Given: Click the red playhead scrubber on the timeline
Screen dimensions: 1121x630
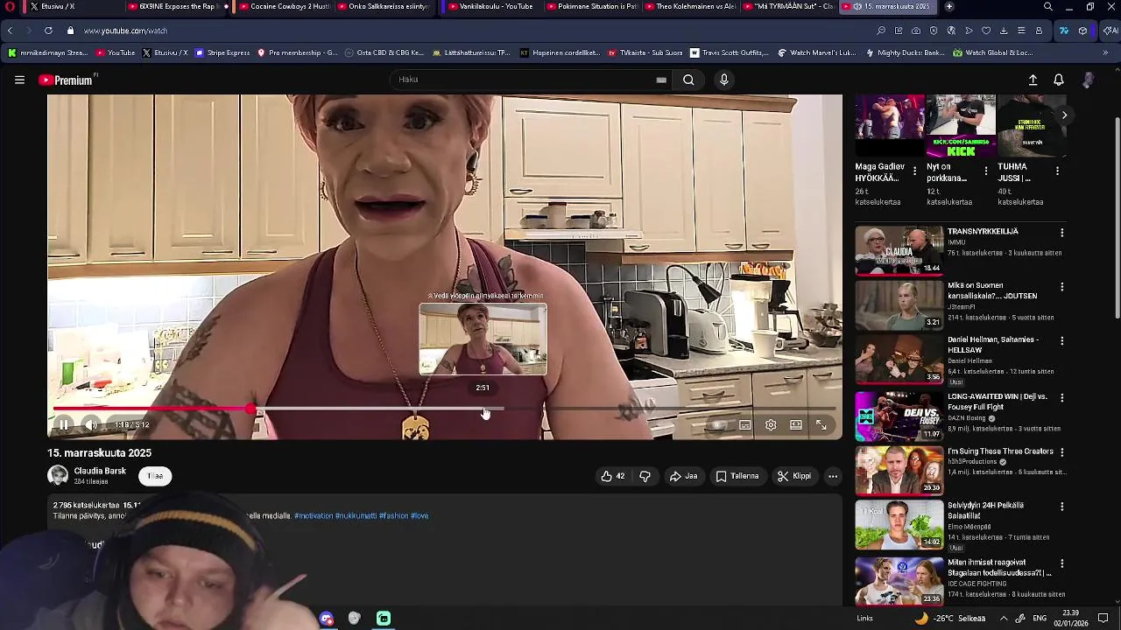Looking at the screenshot, I should click(x=251, y=409).
